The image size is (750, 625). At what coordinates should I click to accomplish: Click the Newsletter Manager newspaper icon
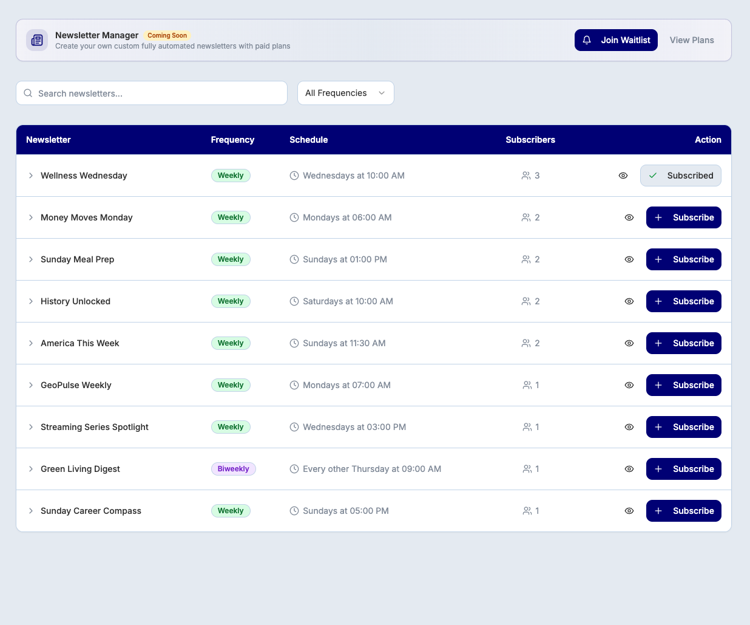coord(37,40)
